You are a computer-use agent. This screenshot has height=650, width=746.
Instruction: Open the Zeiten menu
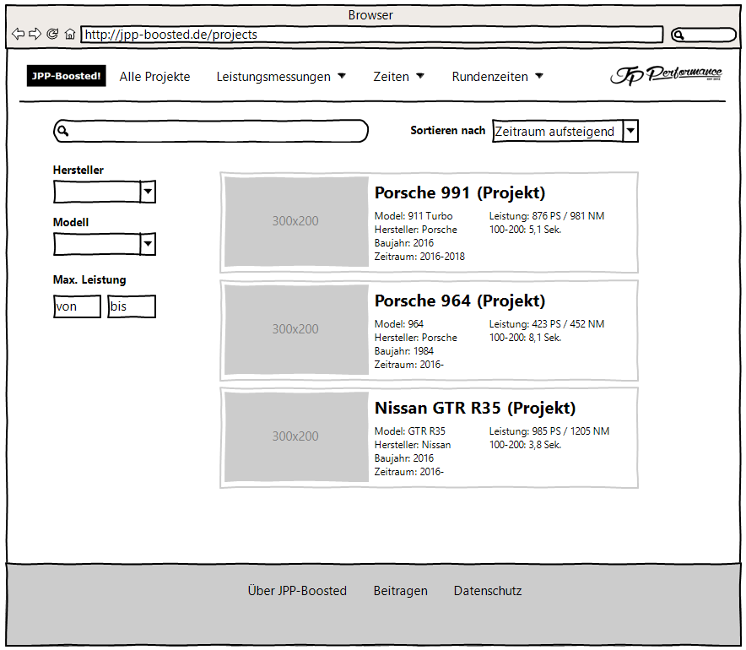coord(398,77)
